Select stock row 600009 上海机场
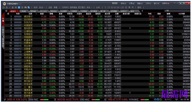The height and width of the screenshot is (103, 193). pos(97,31)
